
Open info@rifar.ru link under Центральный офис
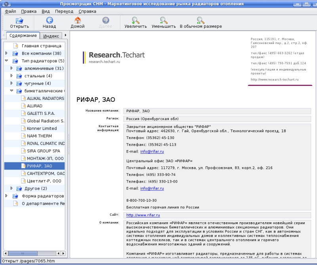152,188
